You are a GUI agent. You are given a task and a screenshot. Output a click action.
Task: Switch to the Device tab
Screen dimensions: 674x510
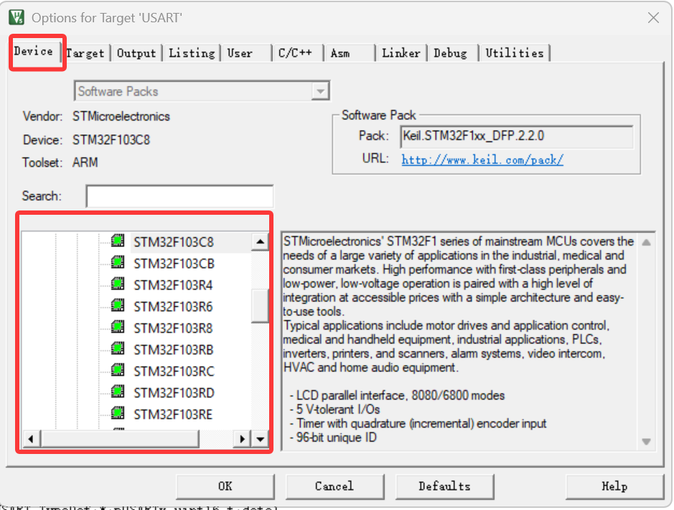[x=34, y=52]
